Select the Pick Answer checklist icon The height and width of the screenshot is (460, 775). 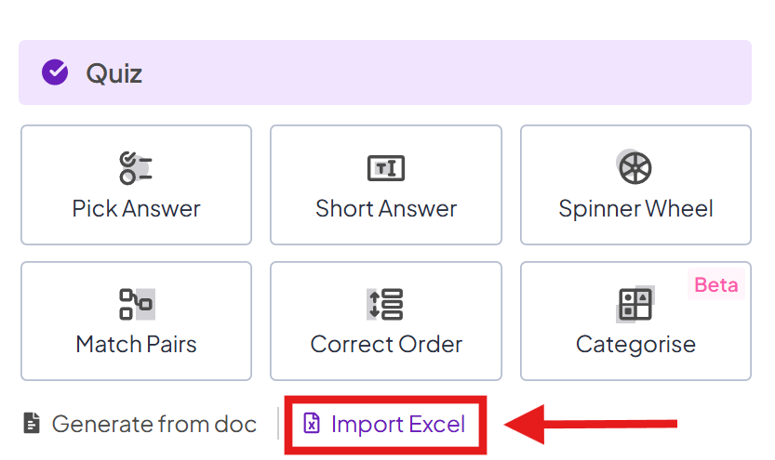136,168
